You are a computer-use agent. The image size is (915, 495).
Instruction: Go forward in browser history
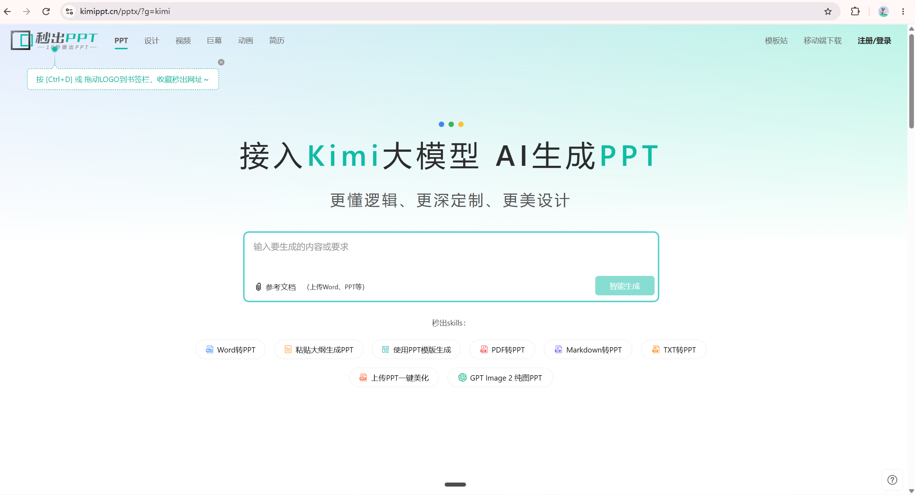tap(27, 12)
